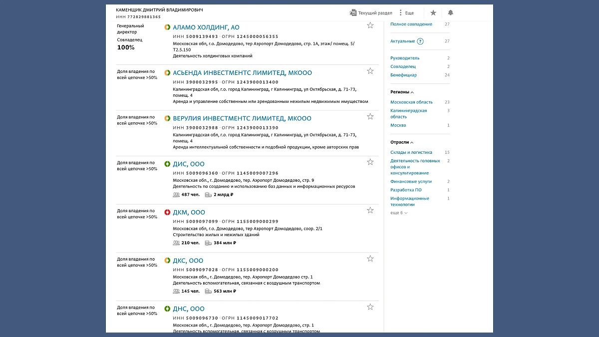This screenshot has height=337, width=599.
Task: Click status icon beside АСЬЕНДА ИНВЕСТМЕНТС ЛИМИТЕД
Action: [x=168, y=73]
